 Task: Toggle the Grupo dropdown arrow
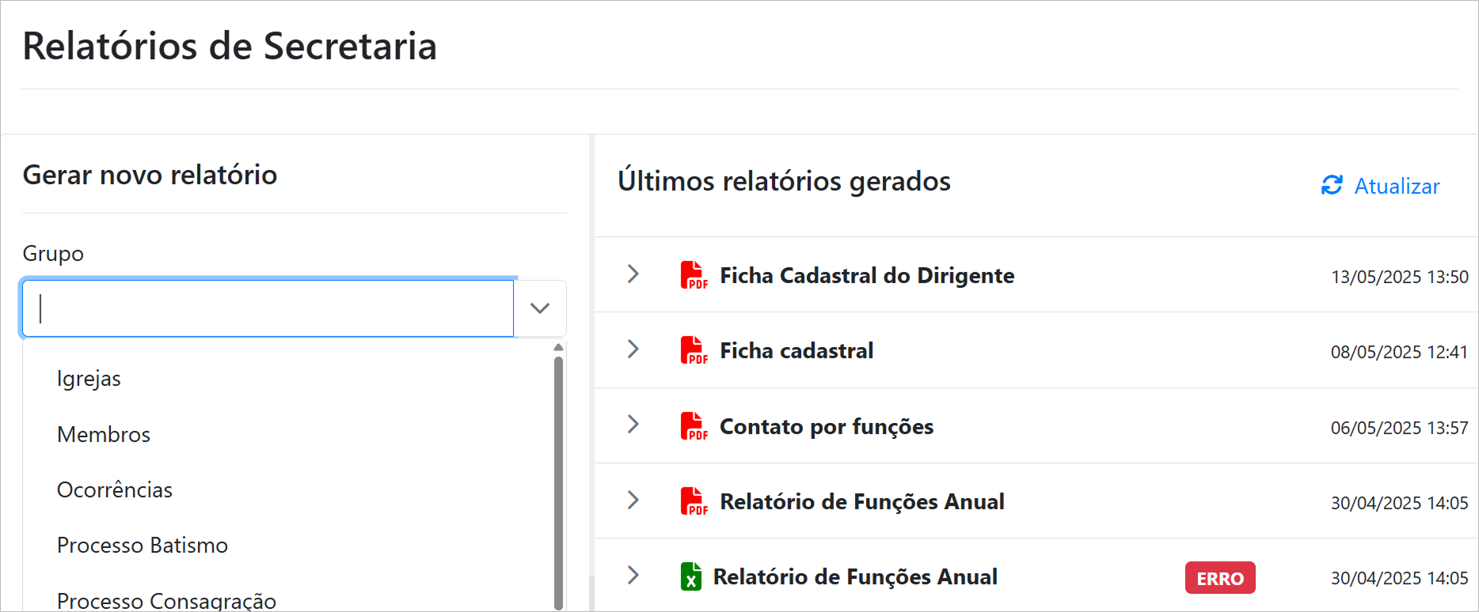click(x=540, y=308)
